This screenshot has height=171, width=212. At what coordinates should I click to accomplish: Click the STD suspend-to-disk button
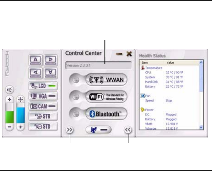pyautogui.click(x=43, y=126)
